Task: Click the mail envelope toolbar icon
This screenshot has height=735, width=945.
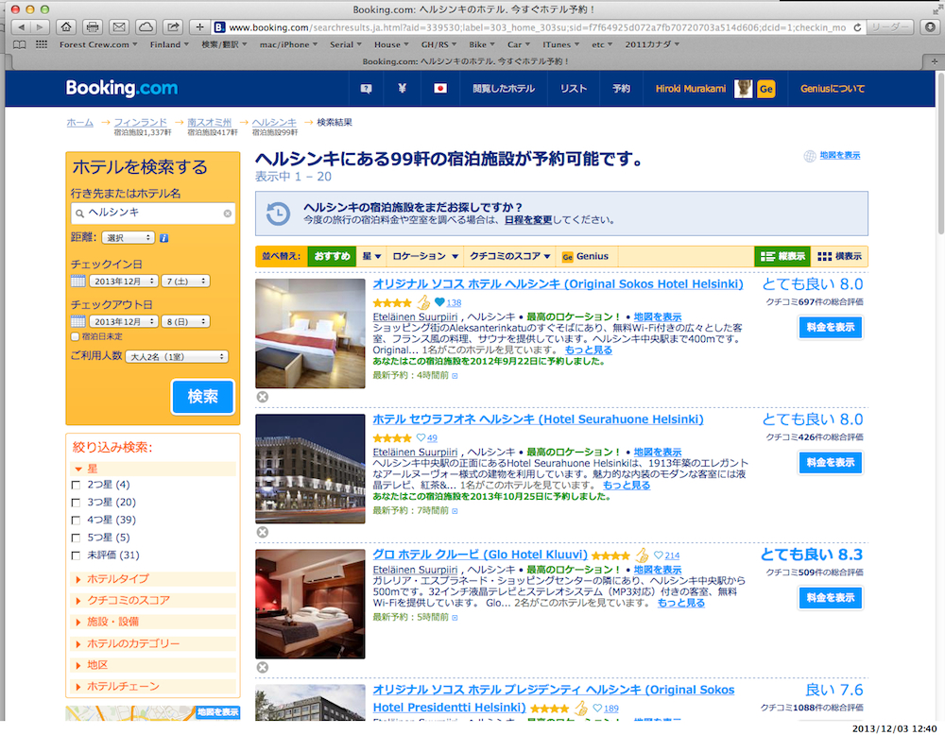Action: (x=119, y=27)
